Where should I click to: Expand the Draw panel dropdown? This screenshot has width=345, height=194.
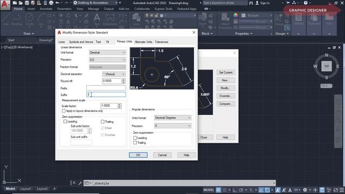tap(29, 33)
